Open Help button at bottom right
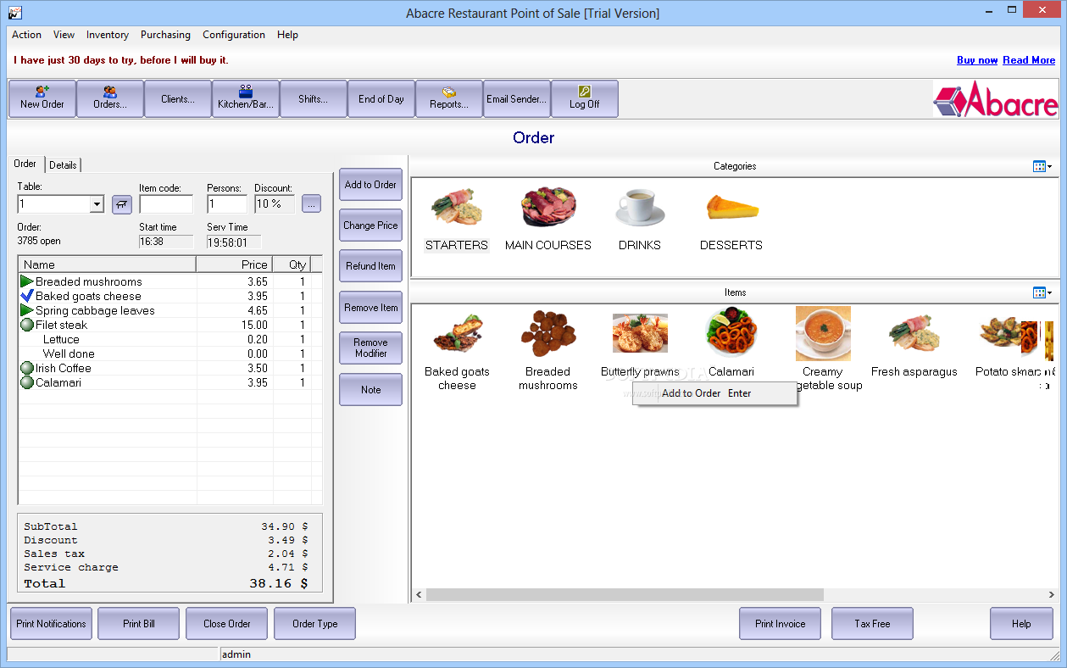The image size is (1067, 668). [1021, 624]
